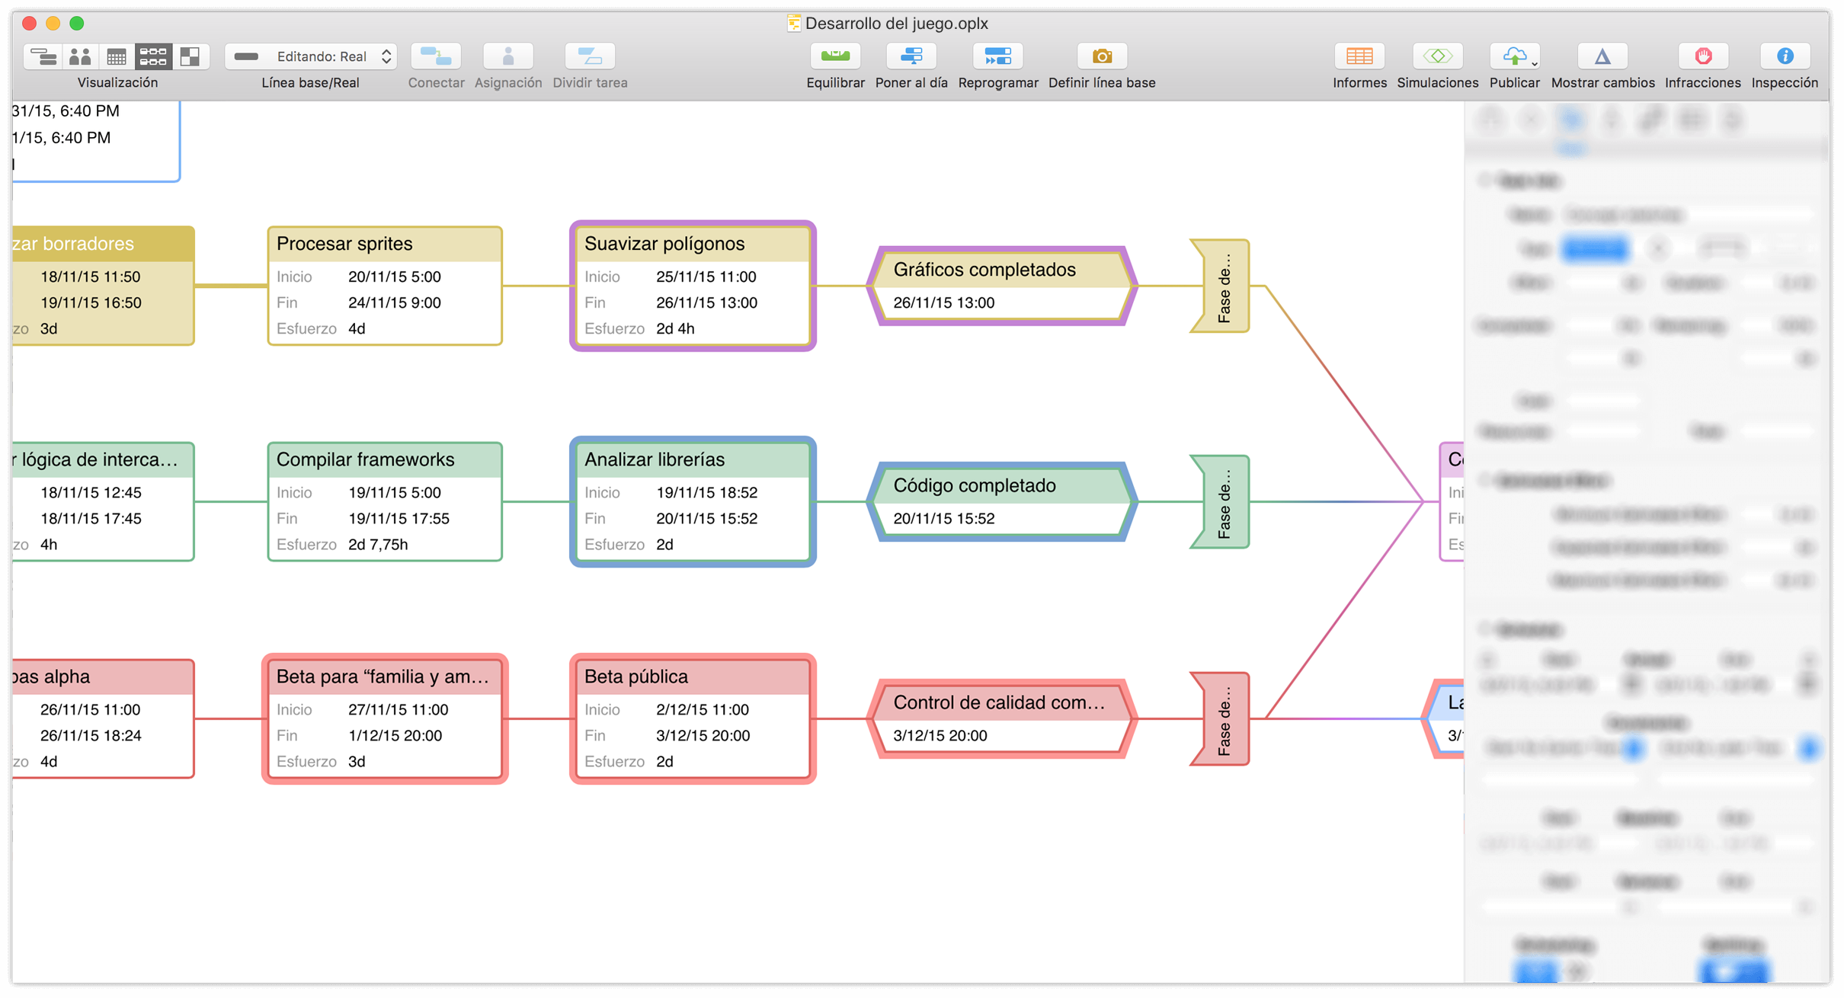Expand the yellow Fase de… group node
The height and width of the screenshot is (998, 1844).
pyautogui.click(x=1222, y=286)
